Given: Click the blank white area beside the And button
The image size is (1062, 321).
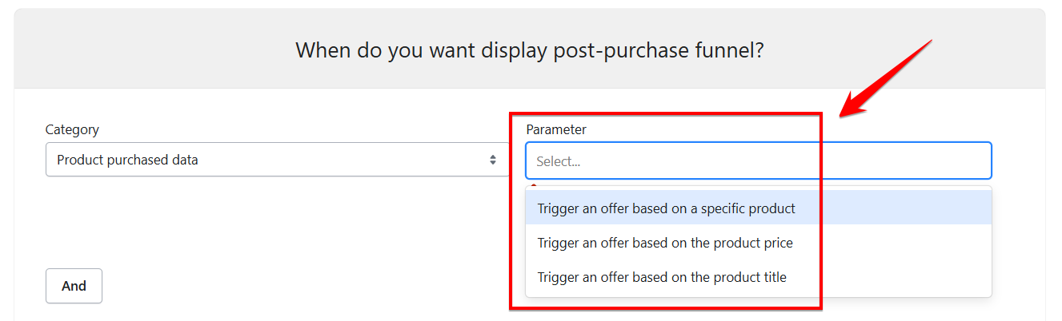Looking at the screenshot, I should click(x=280, y=286).
